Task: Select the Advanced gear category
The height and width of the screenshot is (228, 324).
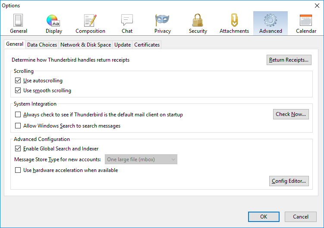Action: click(x=271, y=23)
